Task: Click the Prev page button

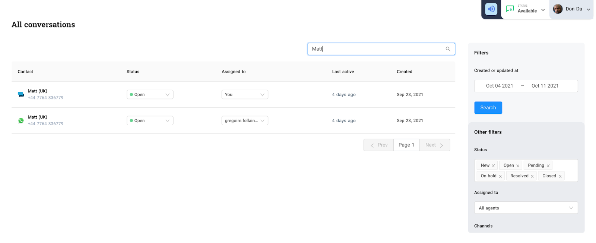Action: pos(379,145)
